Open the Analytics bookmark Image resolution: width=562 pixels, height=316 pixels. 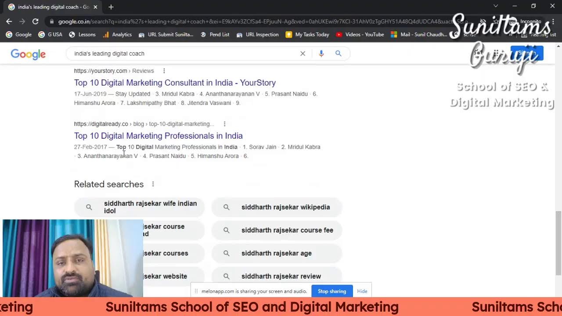tap(117, 34)
